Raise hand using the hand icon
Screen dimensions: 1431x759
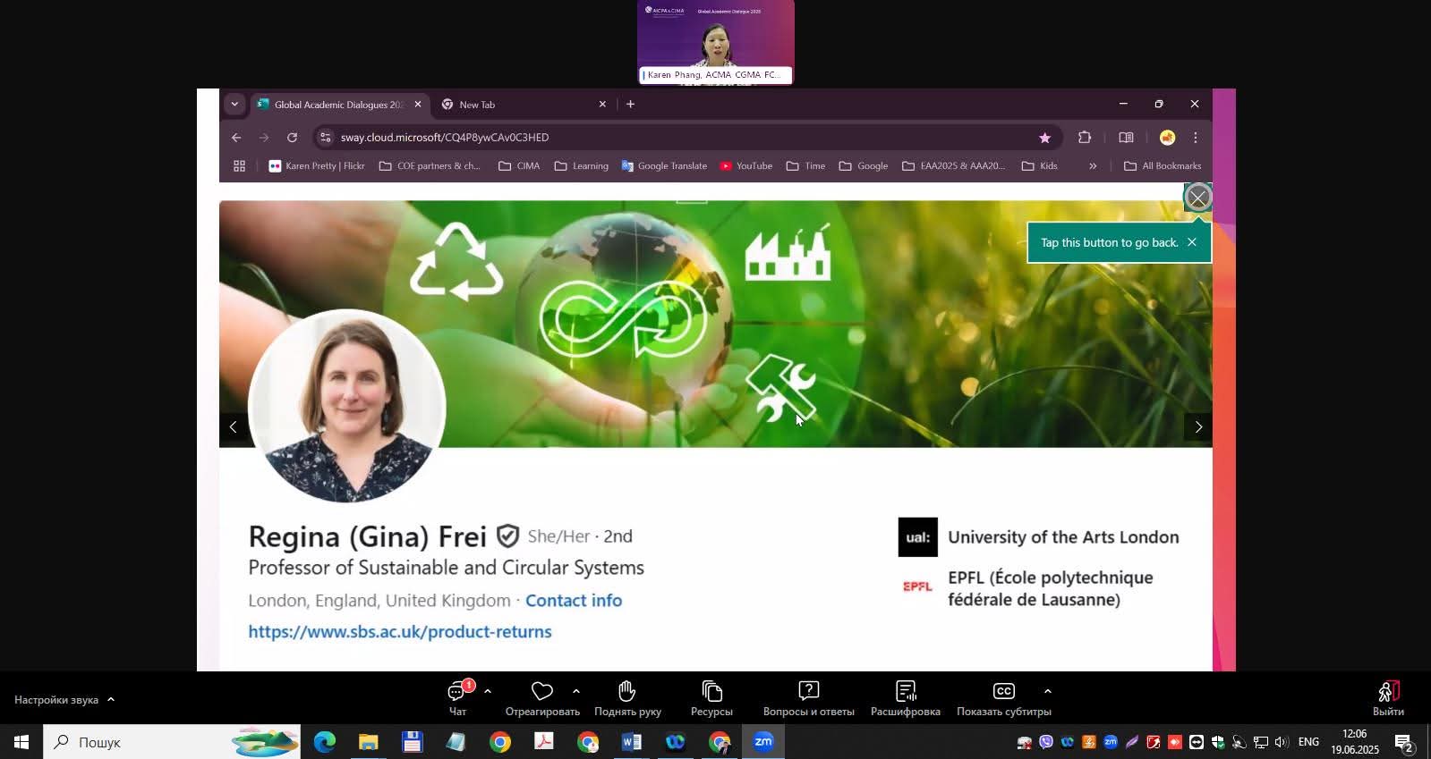coord(626,692)
